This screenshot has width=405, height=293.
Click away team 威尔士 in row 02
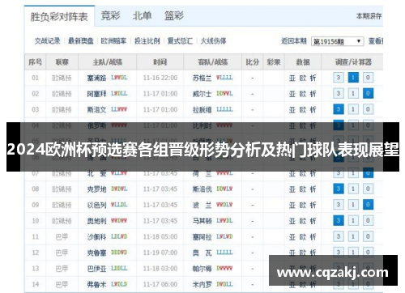coord(202,94)
